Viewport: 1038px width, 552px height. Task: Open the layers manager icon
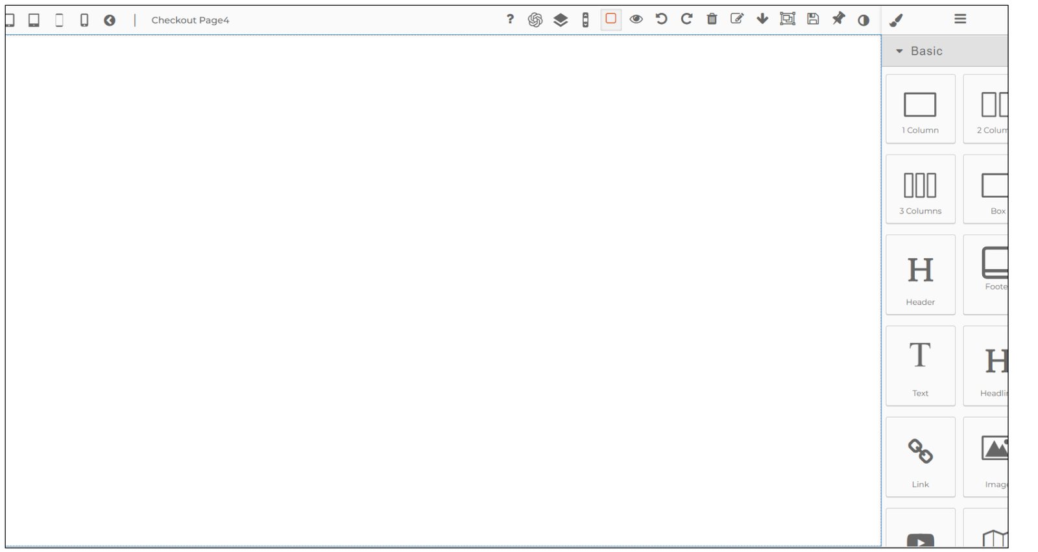[561, 20]
